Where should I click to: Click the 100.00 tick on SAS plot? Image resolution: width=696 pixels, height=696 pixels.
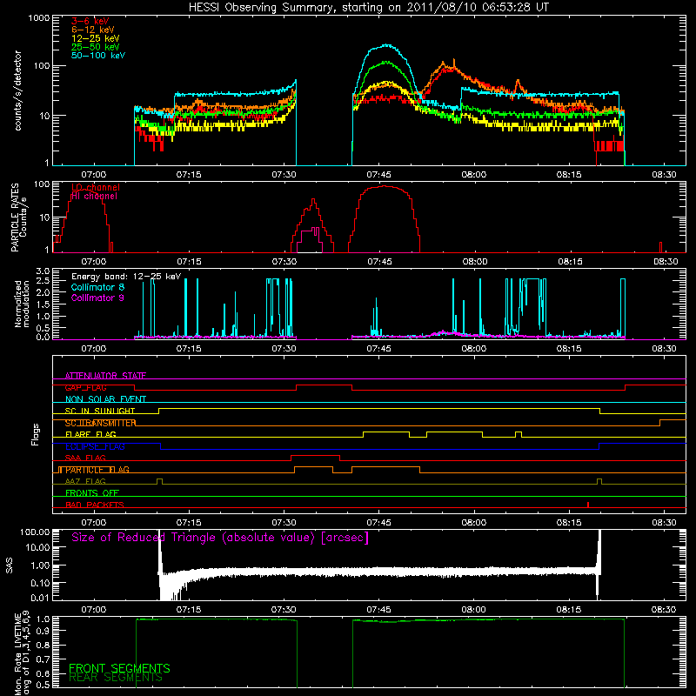35,532
